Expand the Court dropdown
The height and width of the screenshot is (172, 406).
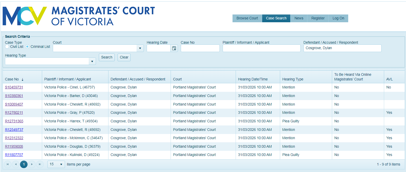pyautogui.click(x=140, y=48)
